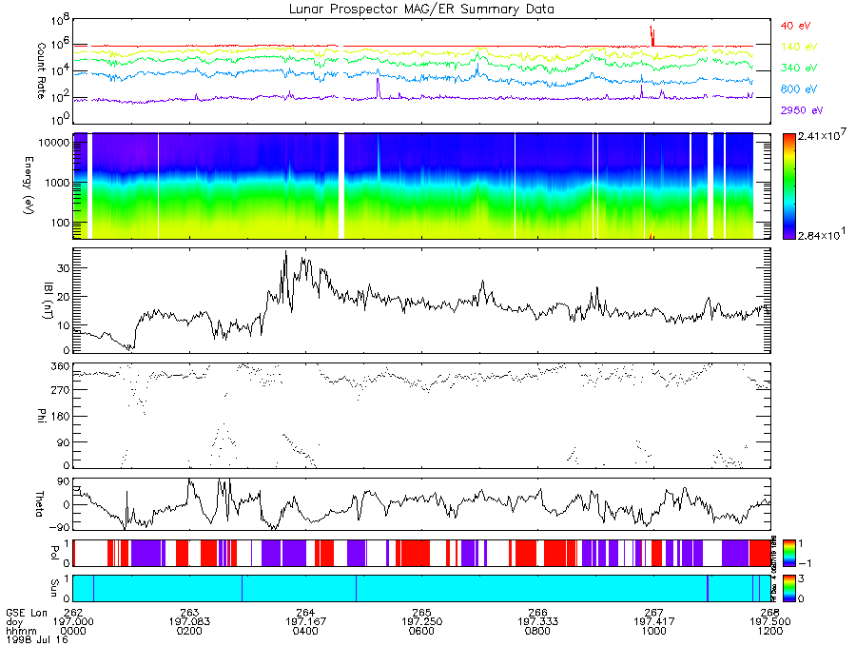The image size is (856, 666).
Task: Click the 'GSE Lon' row label
Action: pyautogui.click(x=27, y=613)
